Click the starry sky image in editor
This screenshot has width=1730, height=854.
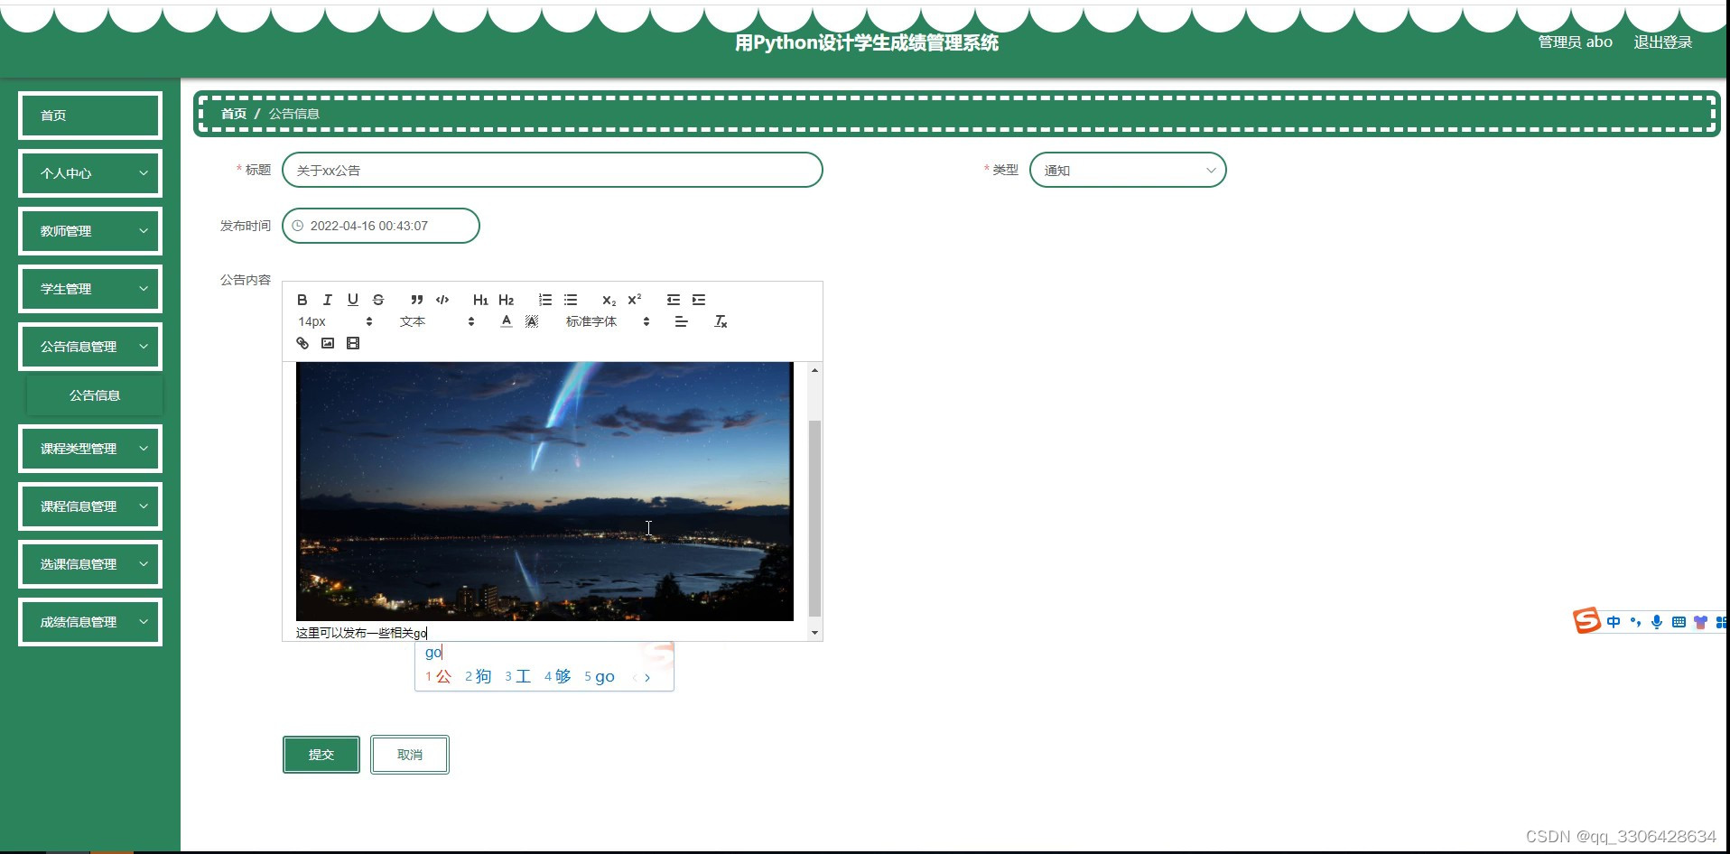coord(544,491)
